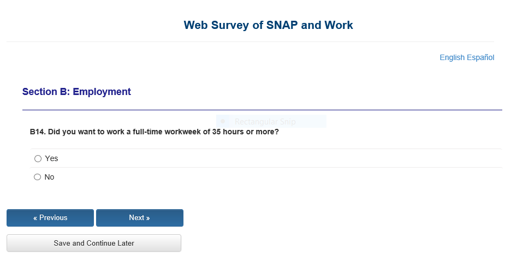Viewport: 511px width, 255px height.
Task: Go back with the Previous button
Action: [50, 218]
